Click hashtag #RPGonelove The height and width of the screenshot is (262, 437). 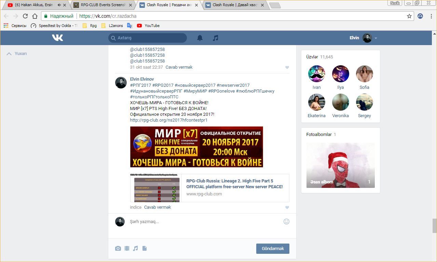click(x=221, y=91)
